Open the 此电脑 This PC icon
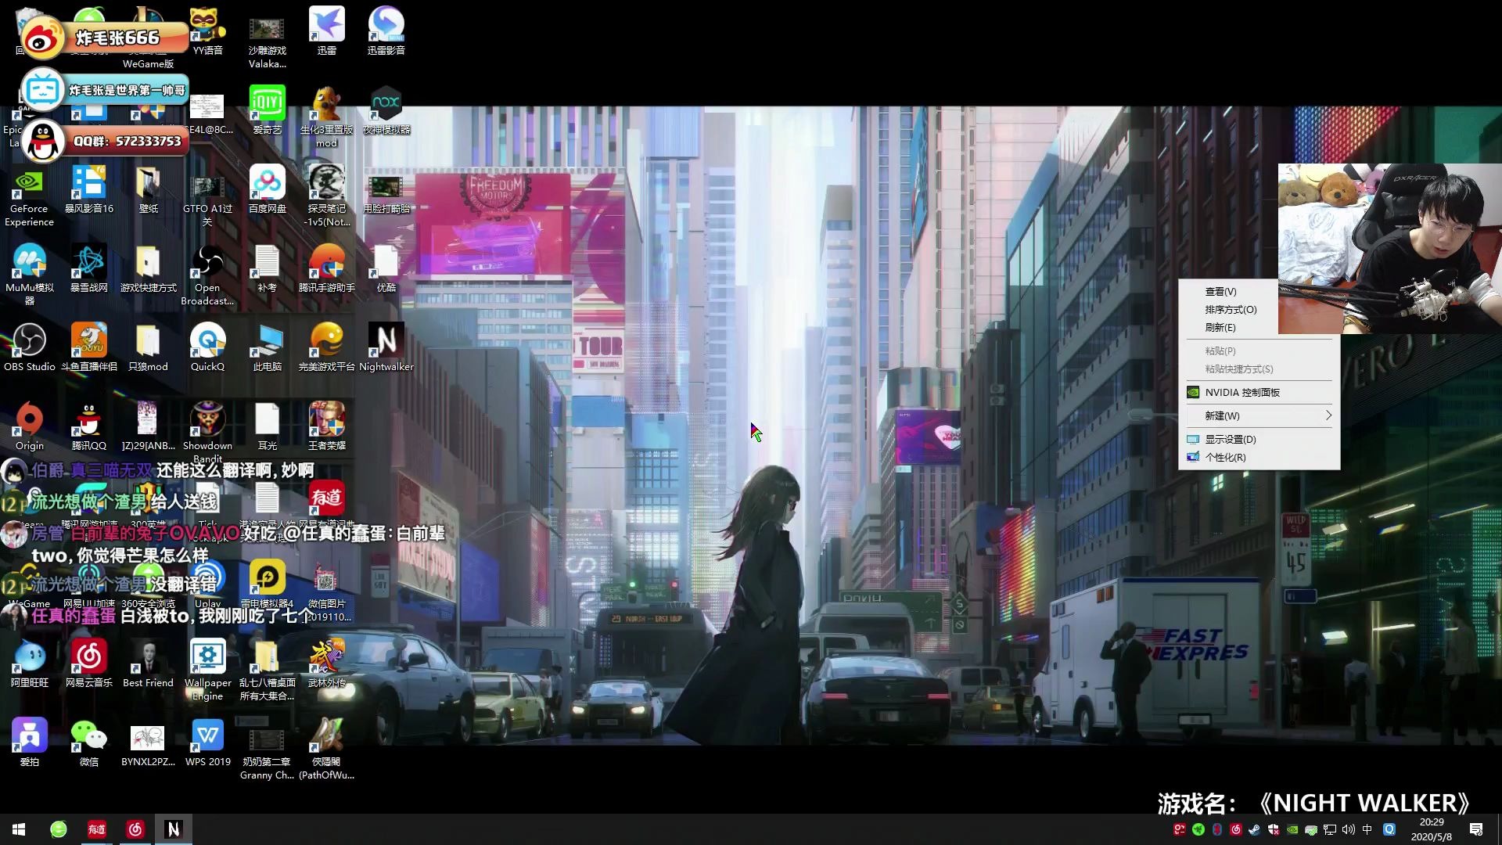1502x845 pixels. pos(267,347)
